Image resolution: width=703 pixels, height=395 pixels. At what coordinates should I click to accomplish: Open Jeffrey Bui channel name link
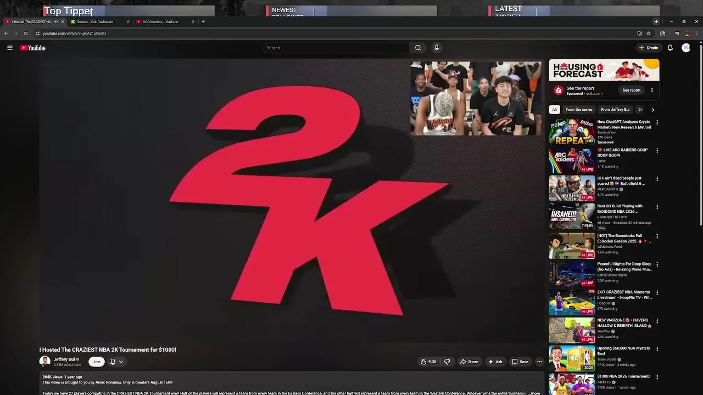pyautogui.click(x=64, y=359)
